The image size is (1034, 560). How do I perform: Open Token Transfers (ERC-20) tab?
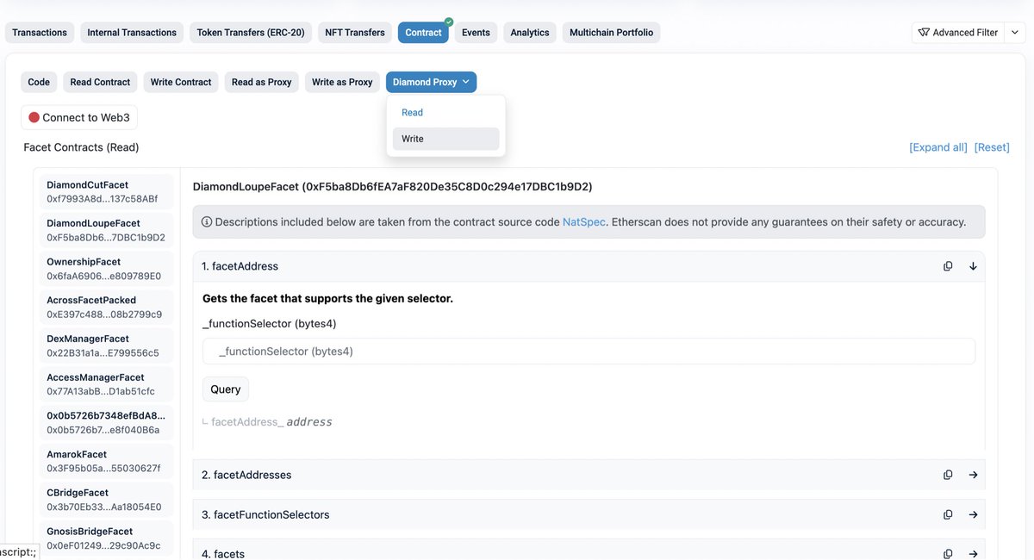click(251, 33)
